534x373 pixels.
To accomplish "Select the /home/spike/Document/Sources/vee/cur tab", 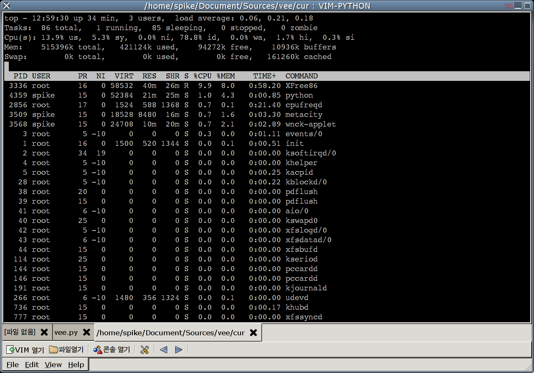I will 170,332.
